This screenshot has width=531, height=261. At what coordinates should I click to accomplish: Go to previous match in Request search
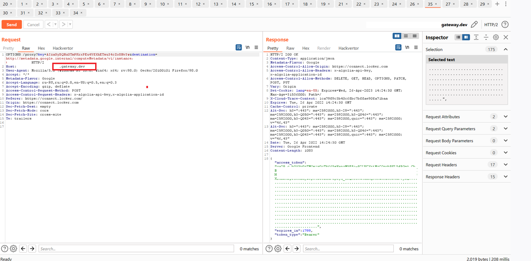tap(23, 249)
